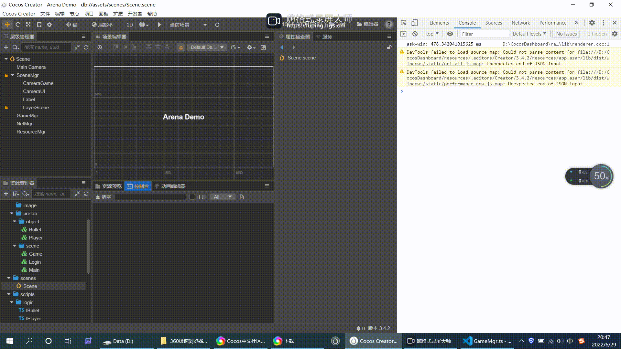Collapse the SceneMgr node
Screen dimensions: 621x349
13,75
